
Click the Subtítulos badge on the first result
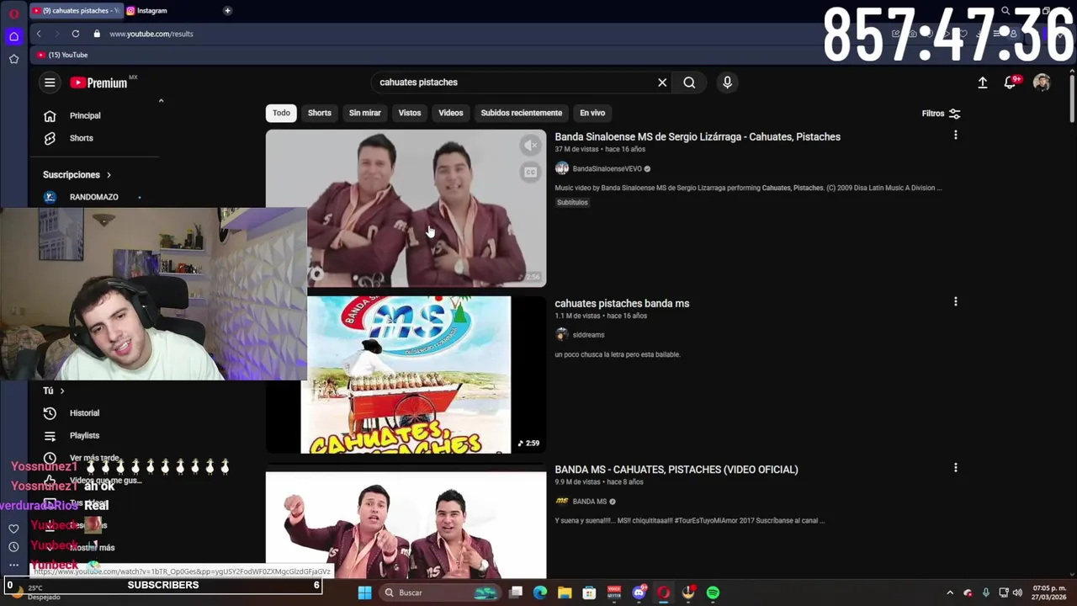pos(572,203)
